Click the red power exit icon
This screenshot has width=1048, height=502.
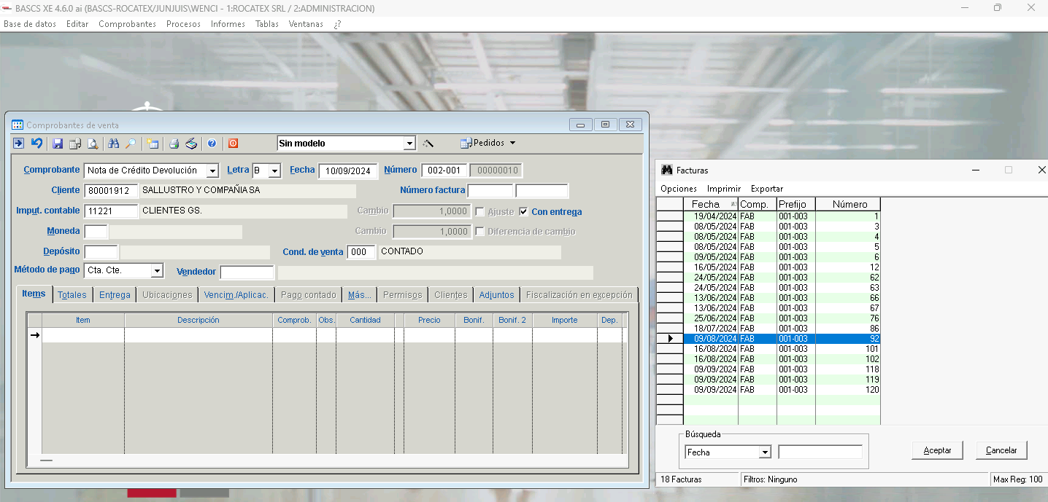coord(233,144)
